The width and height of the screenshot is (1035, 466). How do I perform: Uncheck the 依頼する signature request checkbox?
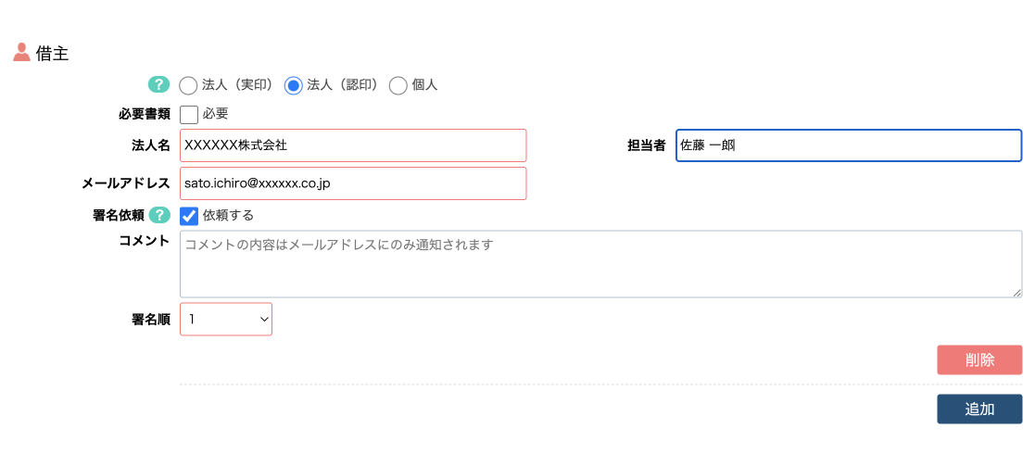point(189,216)
